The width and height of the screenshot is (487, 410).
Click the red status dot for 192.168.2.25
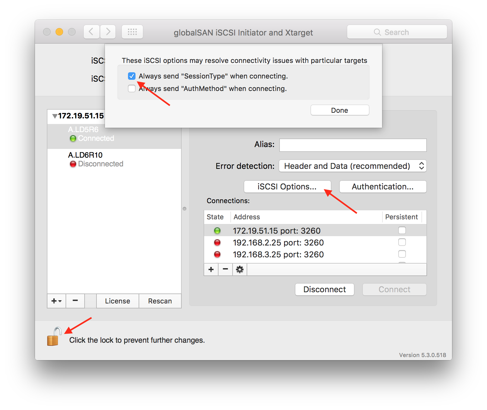(217, 242)
